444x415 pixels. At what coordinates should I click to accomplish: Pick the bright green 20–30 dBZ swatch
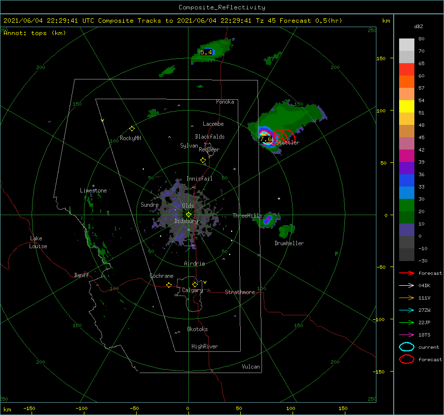[407, 205]
